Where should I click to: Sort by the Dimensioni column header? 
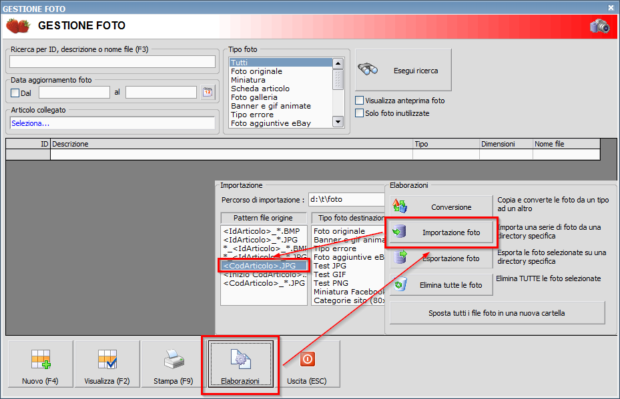pos(506,144)
